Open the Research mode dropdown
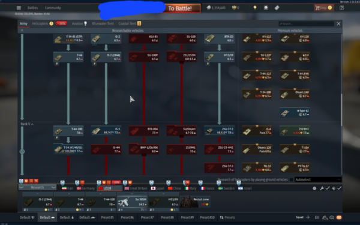The height and width of the screenshot is (225, 360). (x=37, y=187)
